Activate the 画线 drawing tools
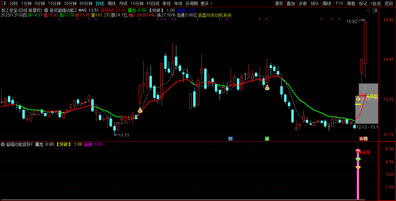This screenshot has width=396, height=201. (327, 3)
